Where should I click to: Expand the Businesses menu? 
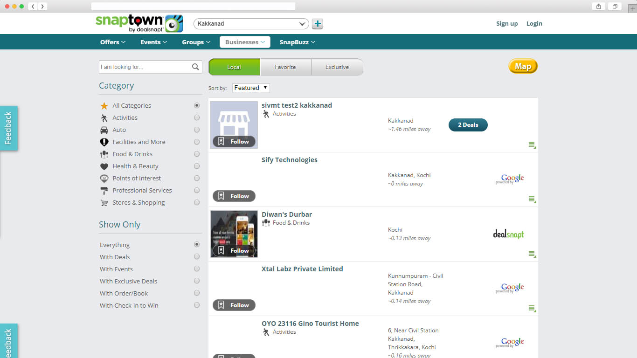245,42
